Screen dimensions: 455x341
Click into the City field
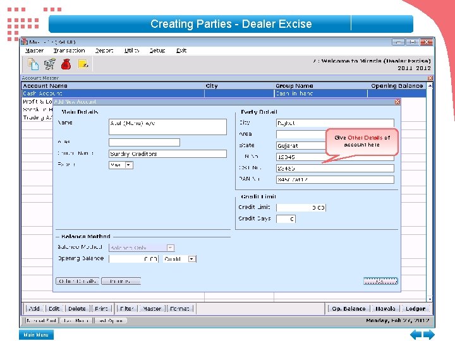(x=335, y=123)
